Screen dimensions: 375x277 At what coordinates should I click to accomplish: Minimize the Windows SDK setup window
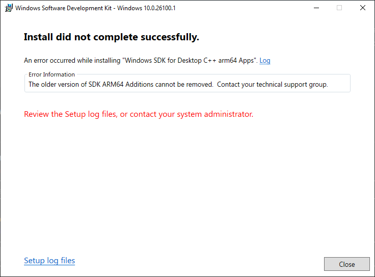(x=316, y=8)
